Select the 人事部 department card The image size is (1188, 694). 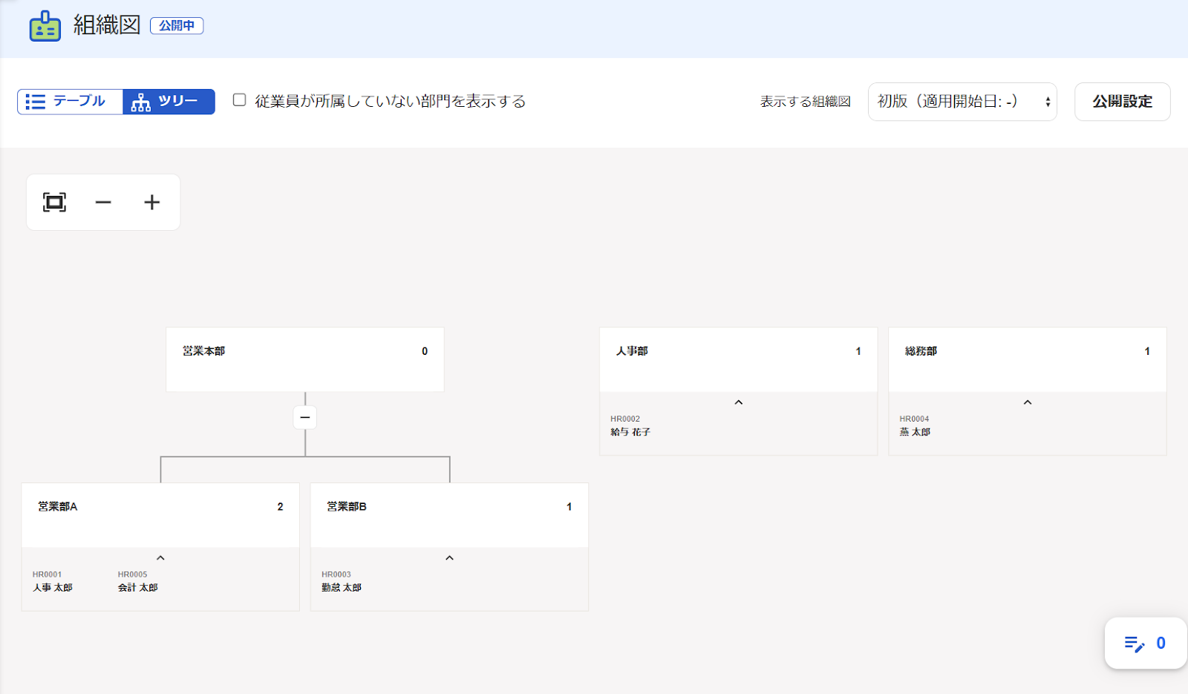[738, 359]
